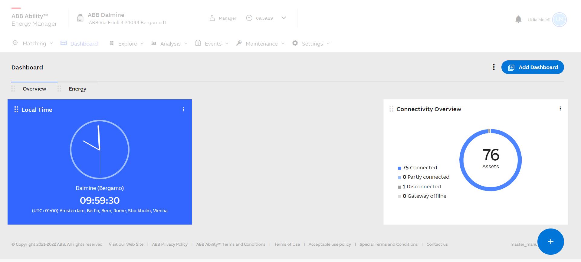This screenshot has width=581, height=262.
Task: Open the Terms of Use link
Action: 287,244
